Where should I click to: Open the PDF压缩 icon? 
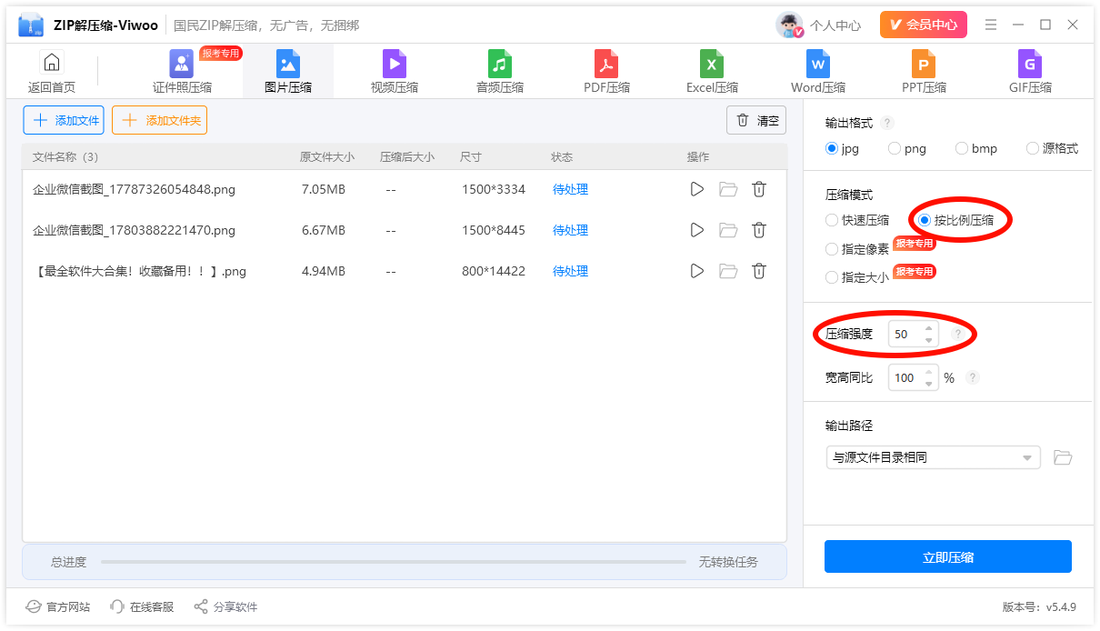(606, 64)
